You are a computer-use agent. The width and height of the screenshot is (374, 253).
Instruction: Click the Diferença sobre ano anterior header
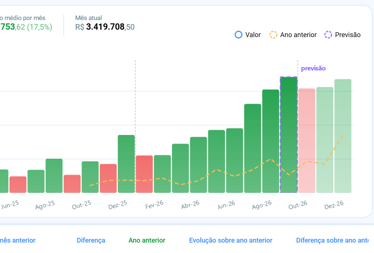pos(332,240)
